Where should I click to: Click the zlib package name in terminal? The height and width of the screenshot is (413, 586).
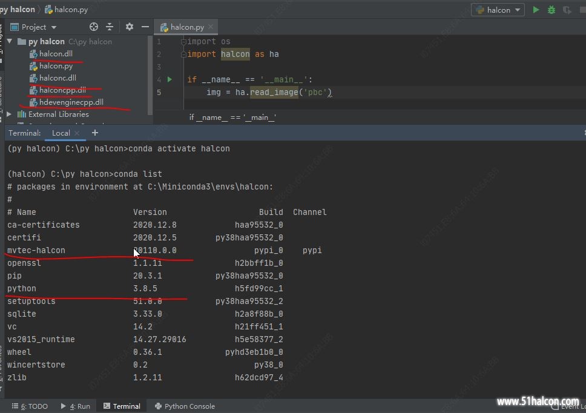(x=17, y=377)
